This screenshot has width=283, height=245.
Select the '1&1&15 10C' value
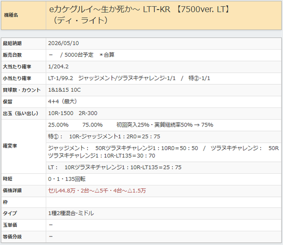tap(65, 90)
